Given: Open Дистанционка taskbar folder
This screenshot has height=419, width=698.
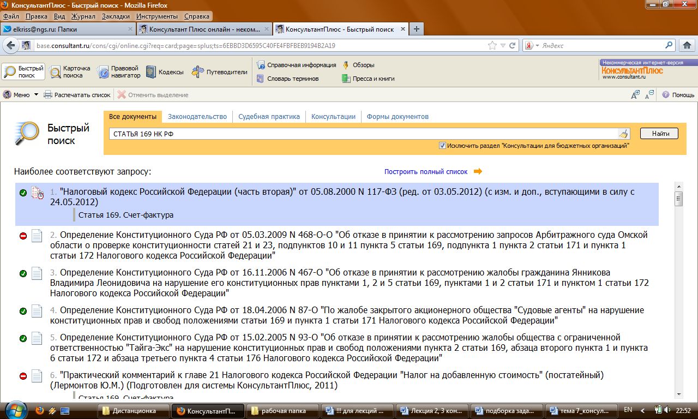Looking at the screenshot, I should coord(134,410).
